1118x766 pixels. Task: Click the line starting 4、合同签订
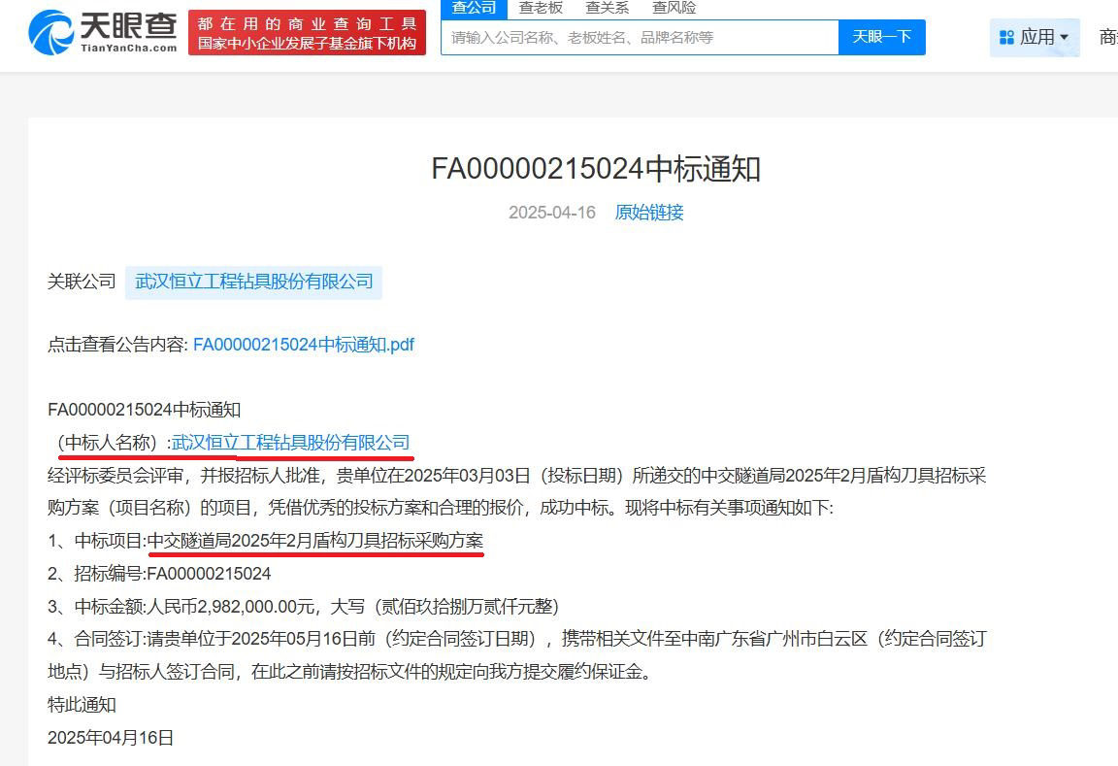517,655
